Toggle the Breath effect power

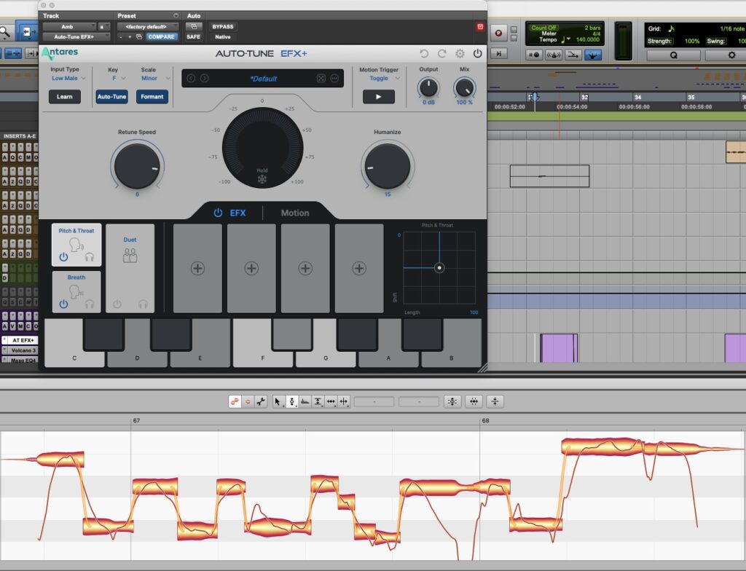(63, 304)
